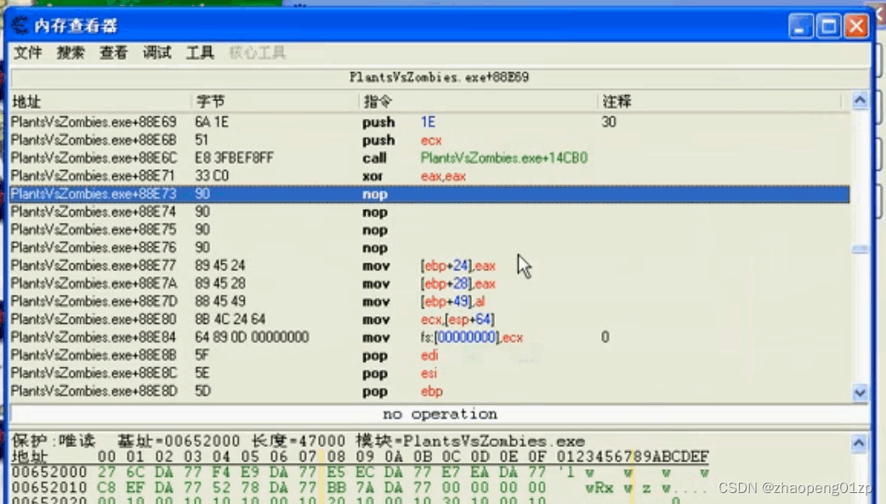This screenshot has width=886, height=504.
Task: Minimize the 内存查看器 window
Action: (x=800, y=26)
